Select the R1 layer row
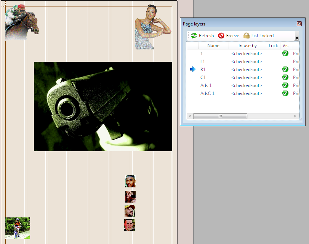The image size is (309, 244). (x=243, y=69)
